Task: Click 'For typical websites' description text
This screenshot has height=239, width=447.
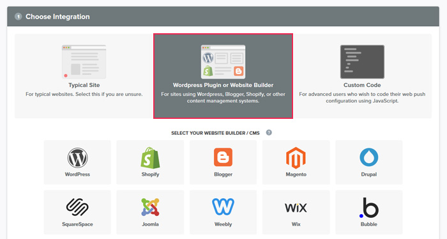Action: click(x=84, y=94)
